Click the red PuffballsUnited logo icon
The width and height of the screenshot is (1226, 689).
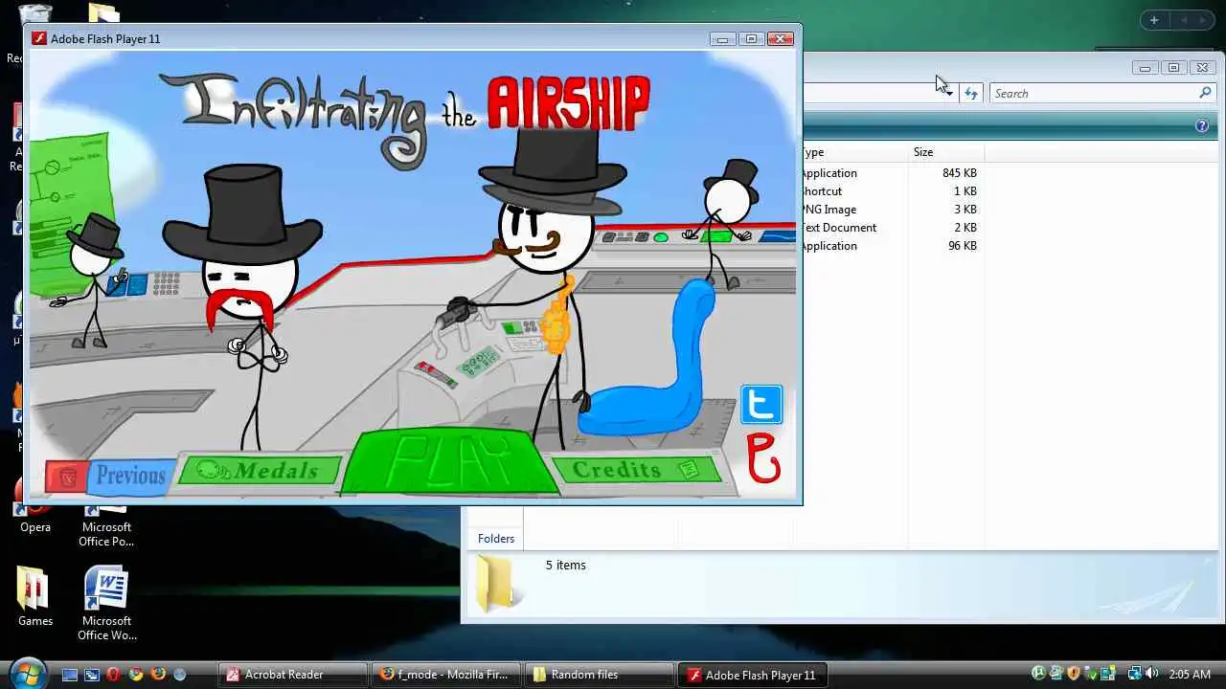762,458
